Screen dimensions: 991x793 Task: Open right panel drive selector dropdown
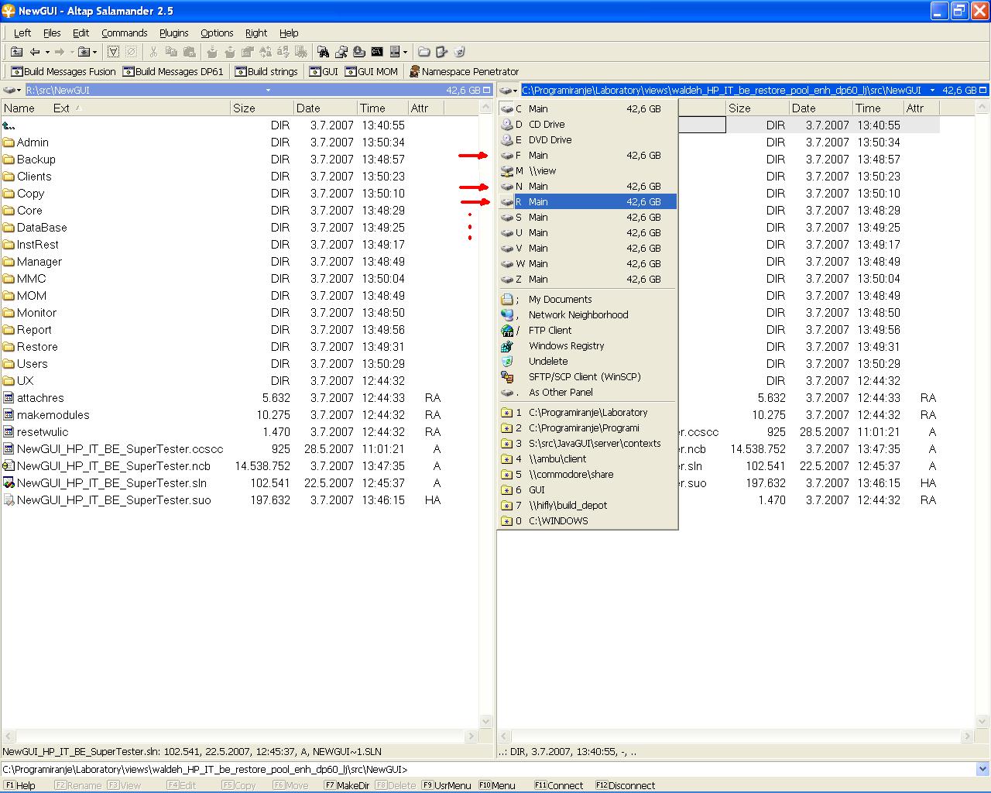[509, 90]
